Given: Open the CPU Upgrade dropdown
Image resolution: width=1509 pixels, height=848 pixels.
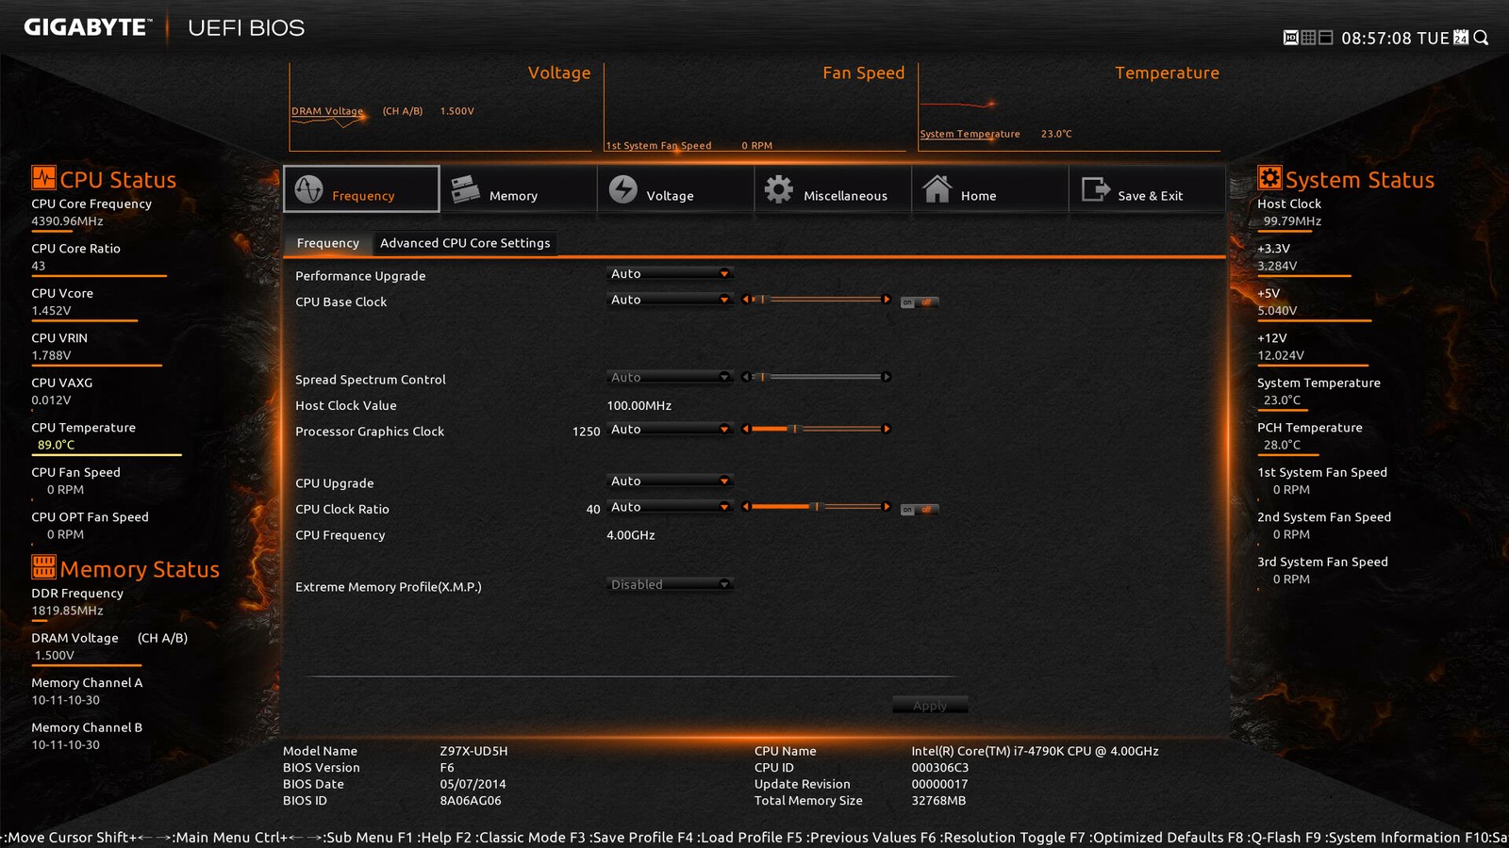Looking at the screenshot, I should pyautogui.click(x=669, y=481).
